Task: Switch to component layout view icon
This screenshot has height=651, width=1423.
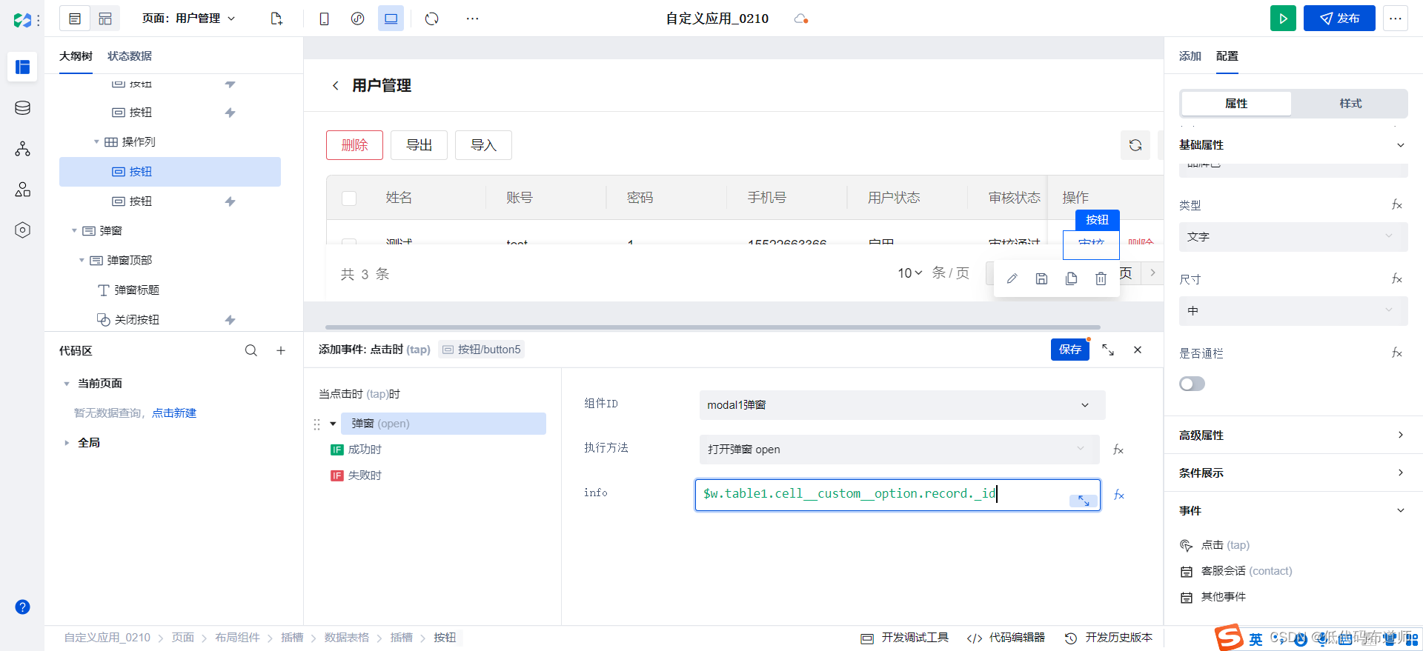Action: click(105, 19)
